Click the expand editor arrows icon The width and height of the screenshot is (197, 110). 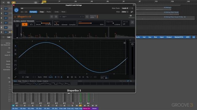pyautogui.click(x=15, y=77)
